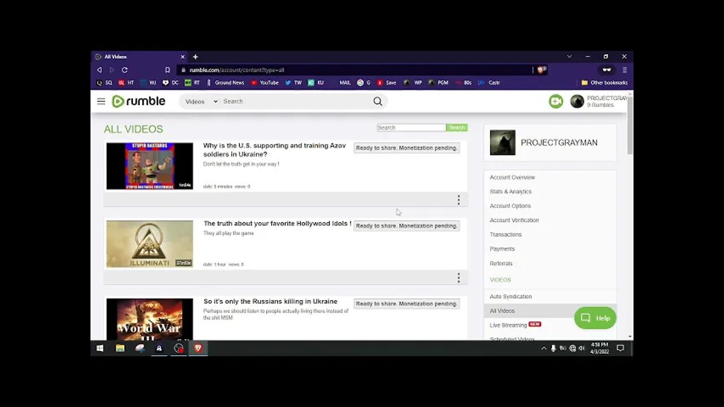The height and width of the screenshot is (407, 724).
Task: Click status button on Russians killing video
Action: pyautogui.click(x=407, y=304)
